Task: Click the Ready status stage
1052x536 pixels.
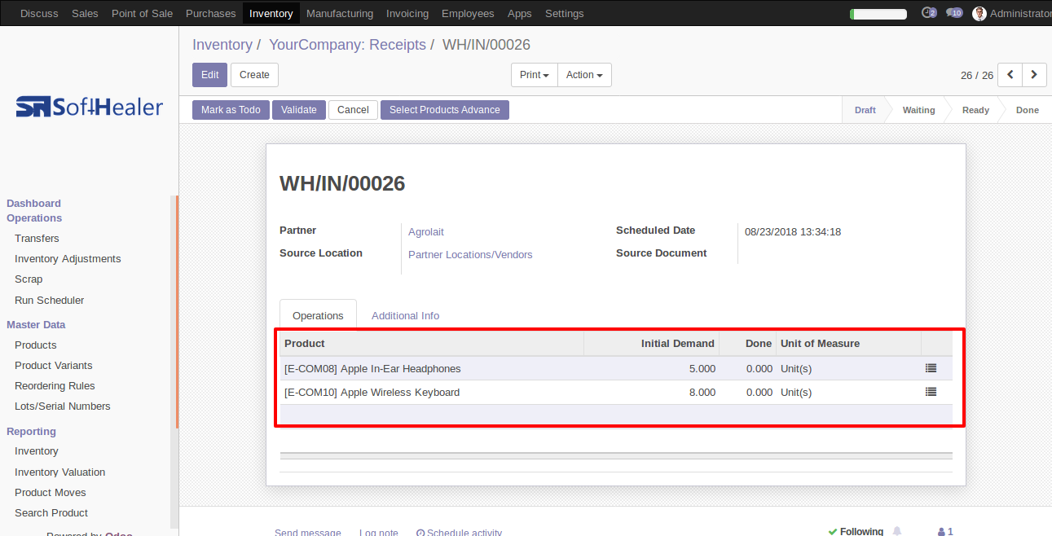Action: point(975,110)
